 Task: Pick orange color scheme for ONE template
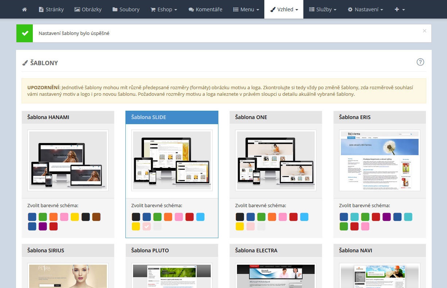click(x=272, y=217)
